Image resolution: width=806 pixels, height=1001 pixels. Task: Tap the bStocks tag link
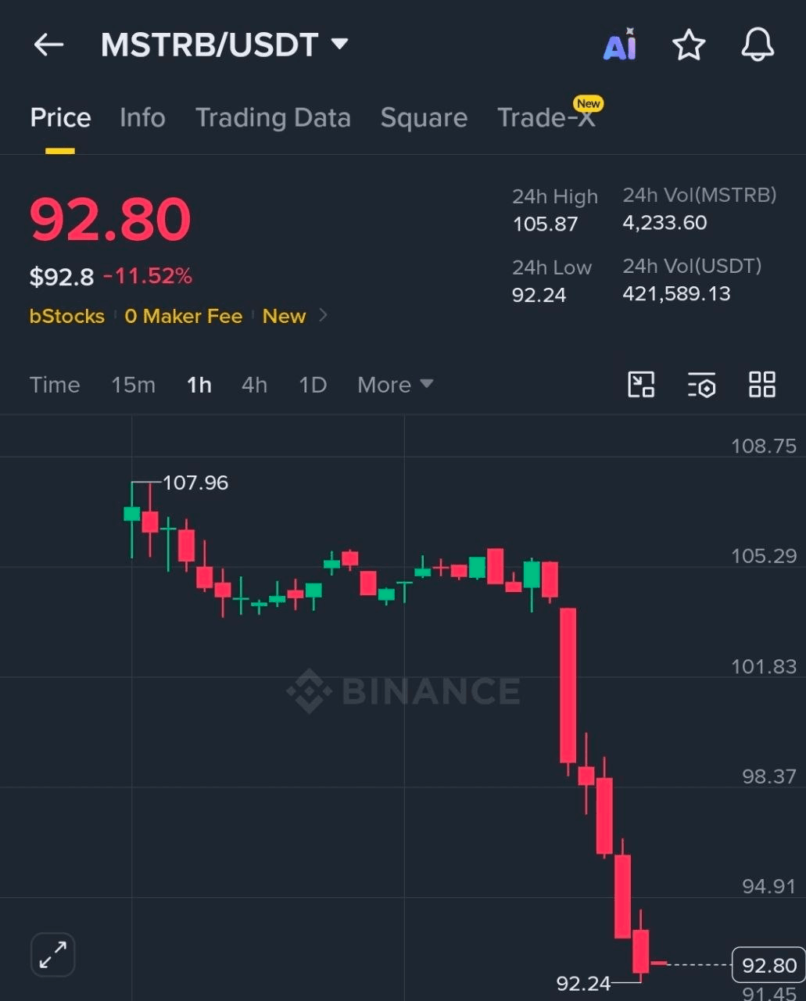[67, 316]
